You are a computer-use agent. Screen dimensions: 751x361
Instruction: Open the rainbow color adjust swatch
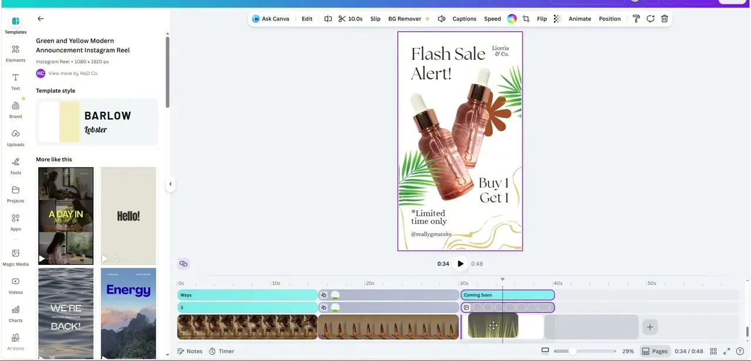coord(512,19)
